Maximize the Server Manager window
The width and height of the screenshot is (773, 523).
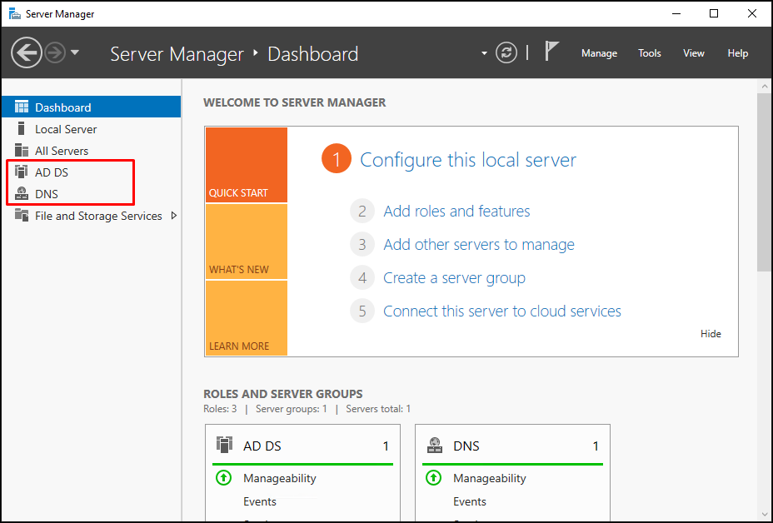click(713, 14)
